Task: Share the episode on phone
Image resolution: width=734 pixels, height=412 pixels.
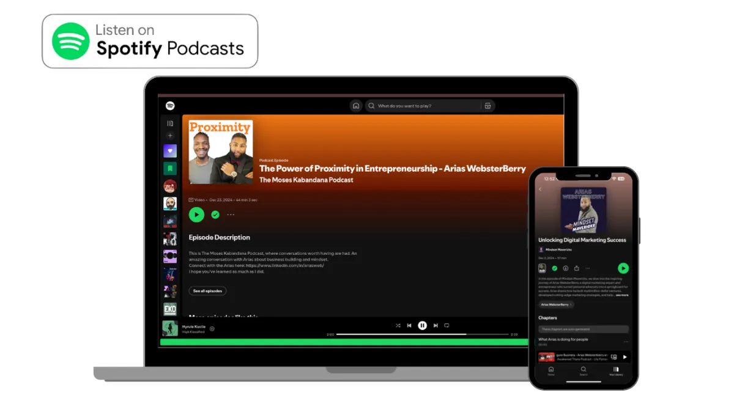Action: (577, 268)
